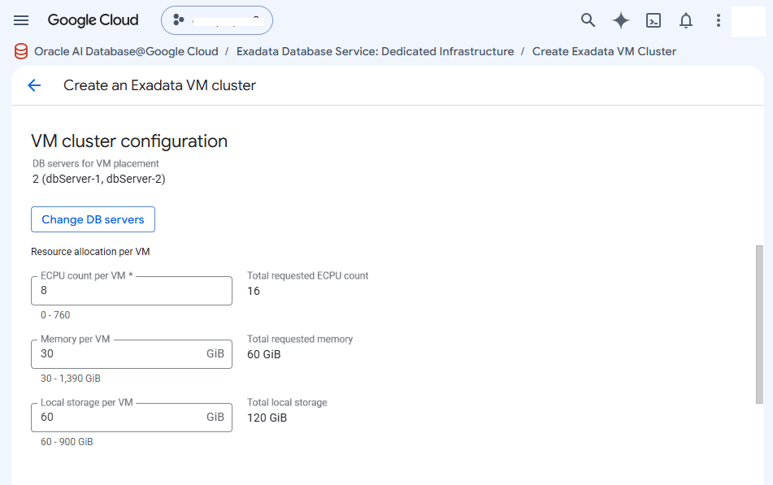Viewport: 773px width, 485px height.
Task: Focus the Local storage per VM field
Action: pos(132,418)
